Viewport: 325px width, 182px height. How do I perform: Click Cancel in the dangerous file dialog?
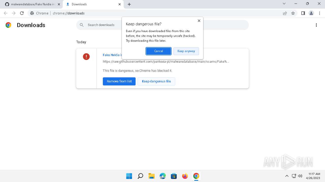pyautogui.click(x=158, y=51)
